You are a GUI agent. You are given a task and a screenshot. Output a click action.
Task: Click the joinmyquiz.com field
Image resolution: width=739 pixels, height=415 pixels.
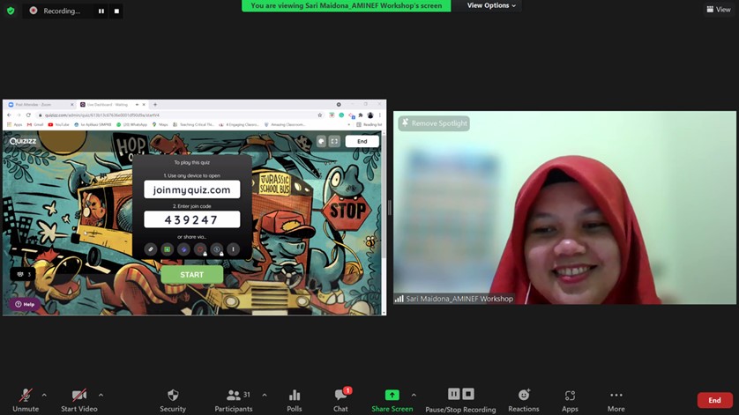(x=192, y=189)
